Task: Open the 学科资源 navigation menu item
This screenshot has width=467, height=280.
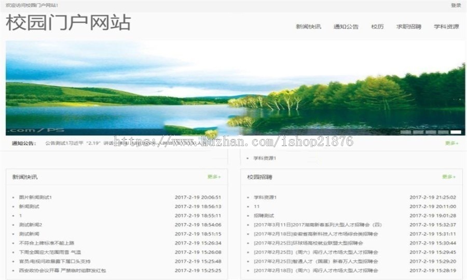Action: point(446,27)
